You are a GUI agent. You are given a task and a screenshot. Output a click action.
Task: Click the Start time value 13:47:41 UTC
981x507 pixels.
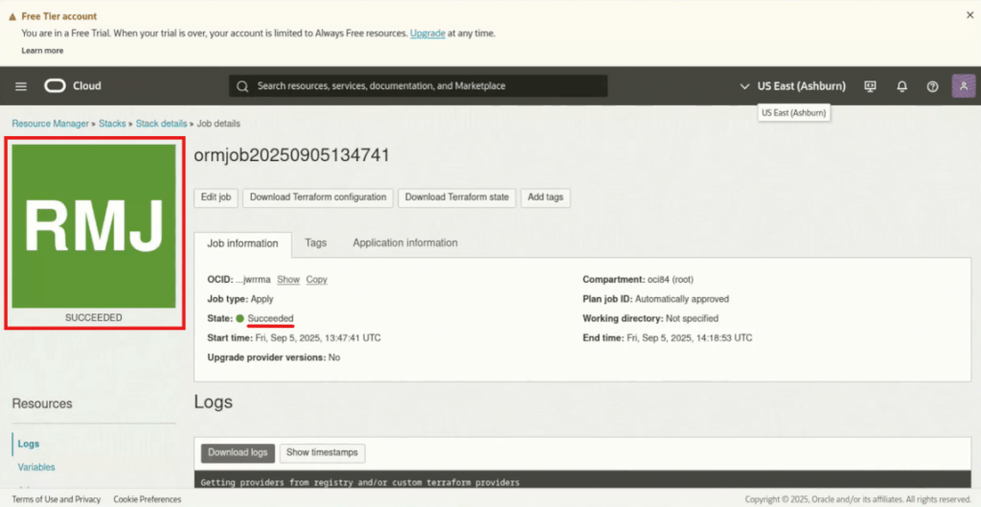click(318, 338)
